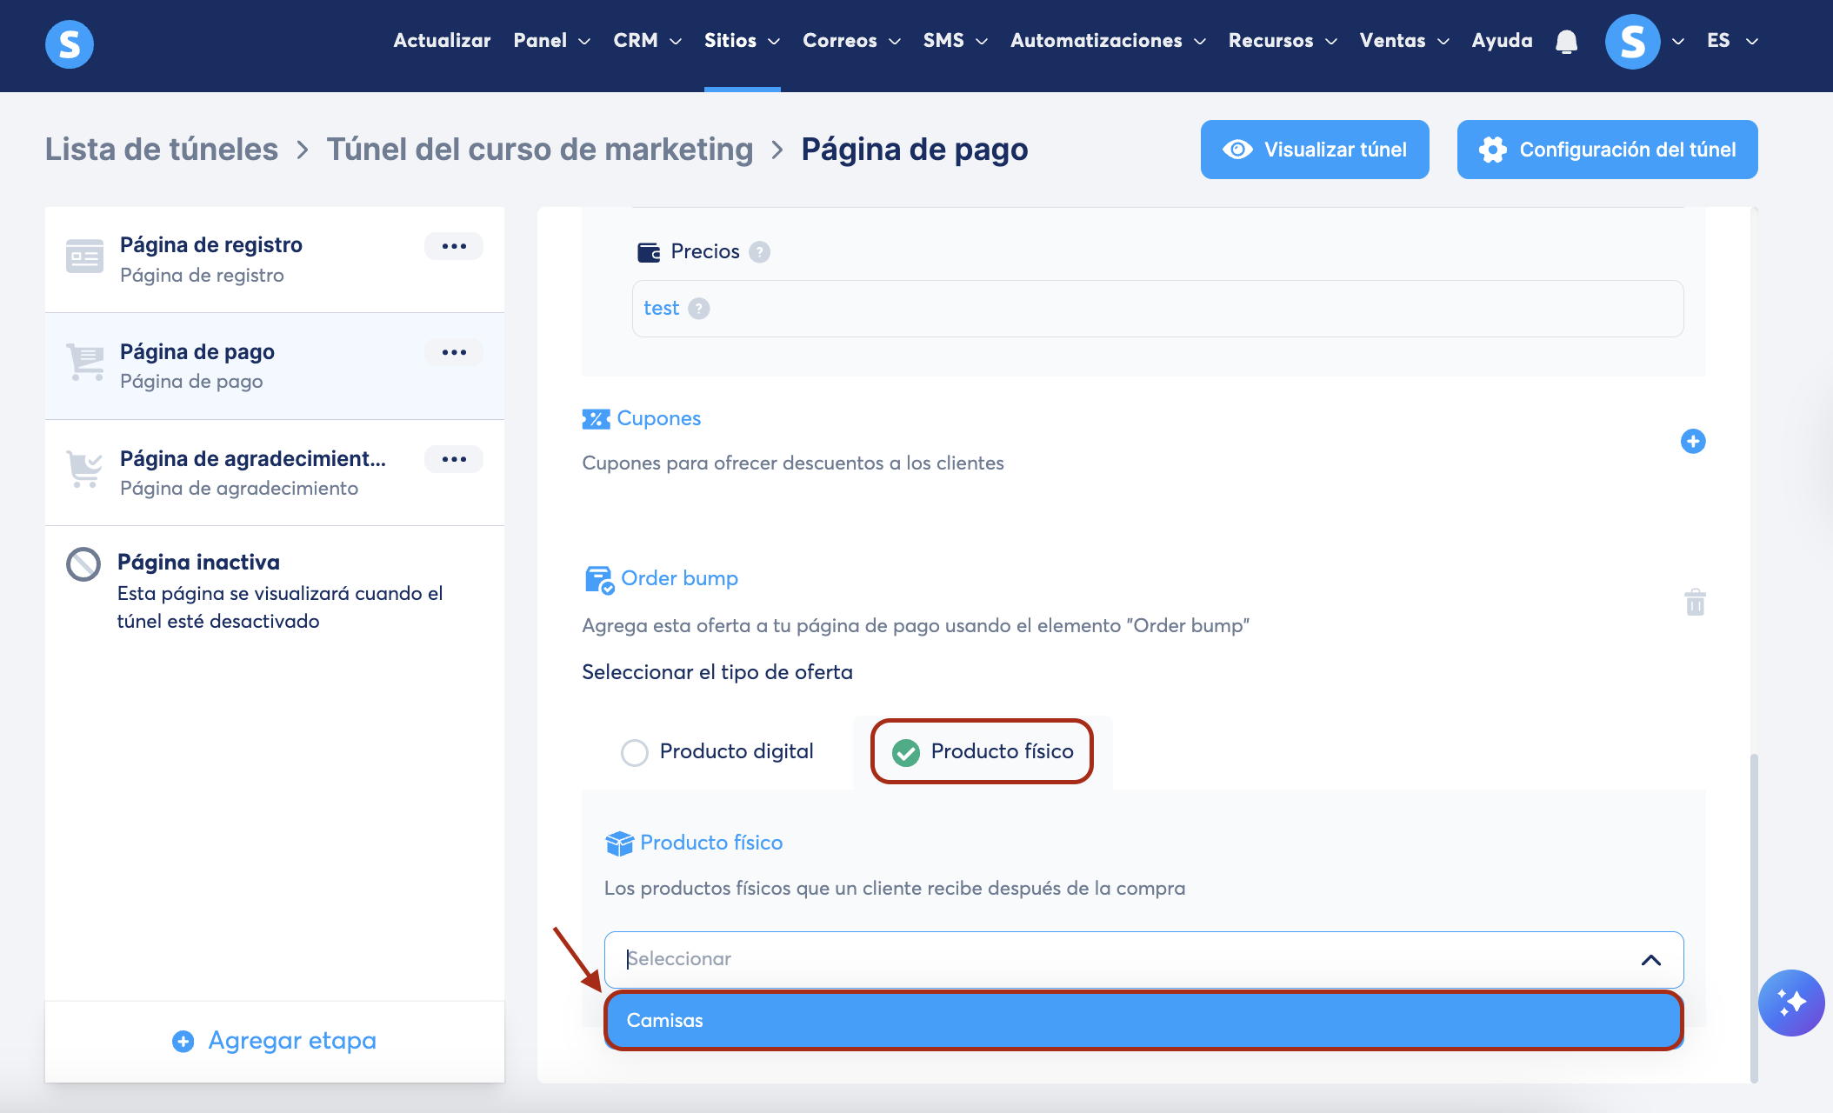This screenshot has width=1833, height=1113.
Task: Open options for Página de agradecimiento step
Action: click(453, 459)
